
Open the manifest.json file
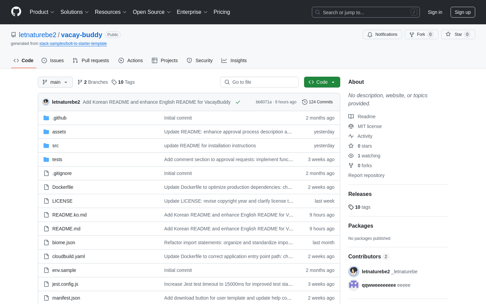pos(66,298)
